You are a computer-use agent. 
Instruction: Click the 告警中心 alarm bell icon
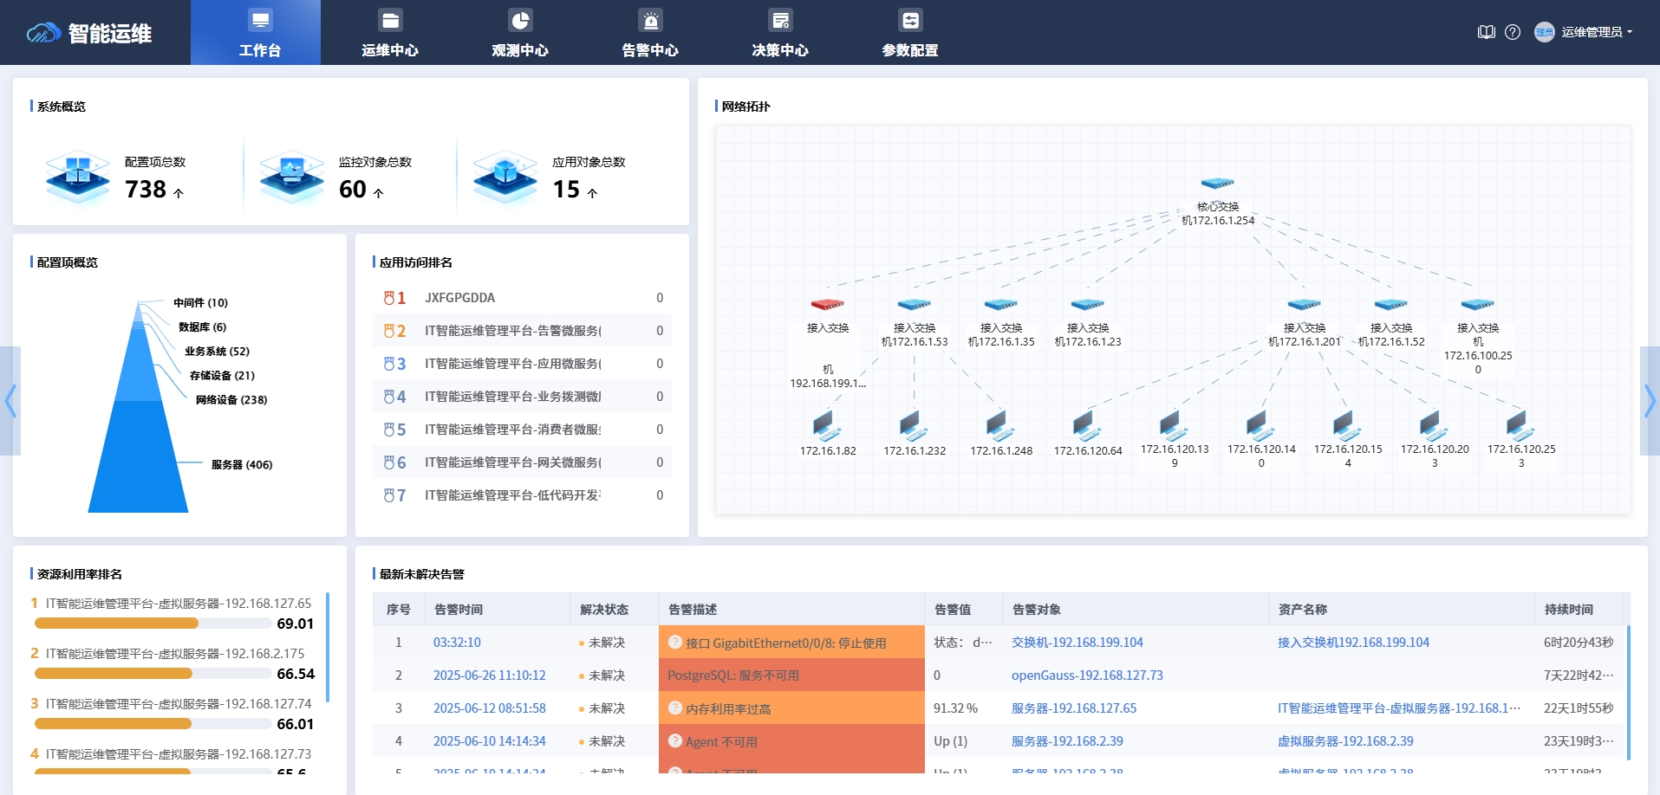click(649, 20)
